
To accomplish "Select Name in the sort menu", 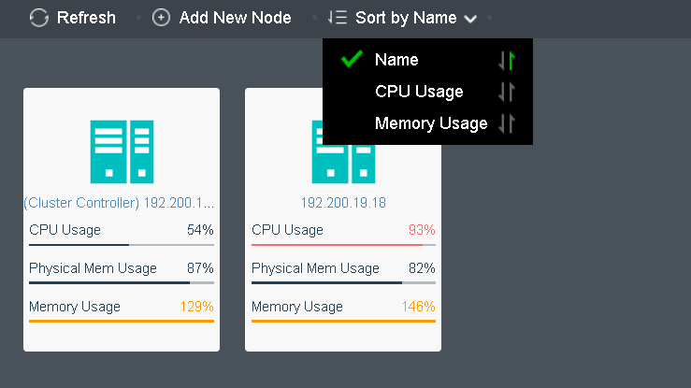I will coord(396,60).
